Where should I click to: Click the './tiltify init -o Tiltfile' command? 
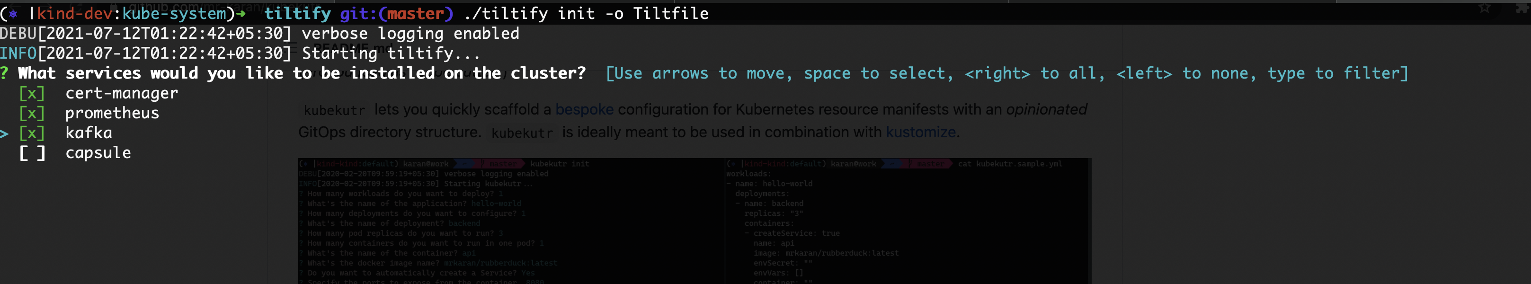tap(586, 13)
